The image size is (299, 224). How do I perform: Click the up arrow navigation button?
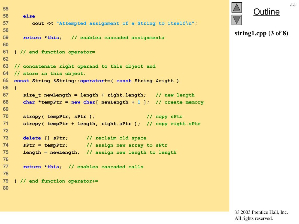[237, 7]
